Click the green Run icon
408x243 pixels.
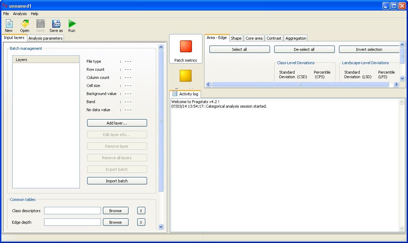[72, 24]
